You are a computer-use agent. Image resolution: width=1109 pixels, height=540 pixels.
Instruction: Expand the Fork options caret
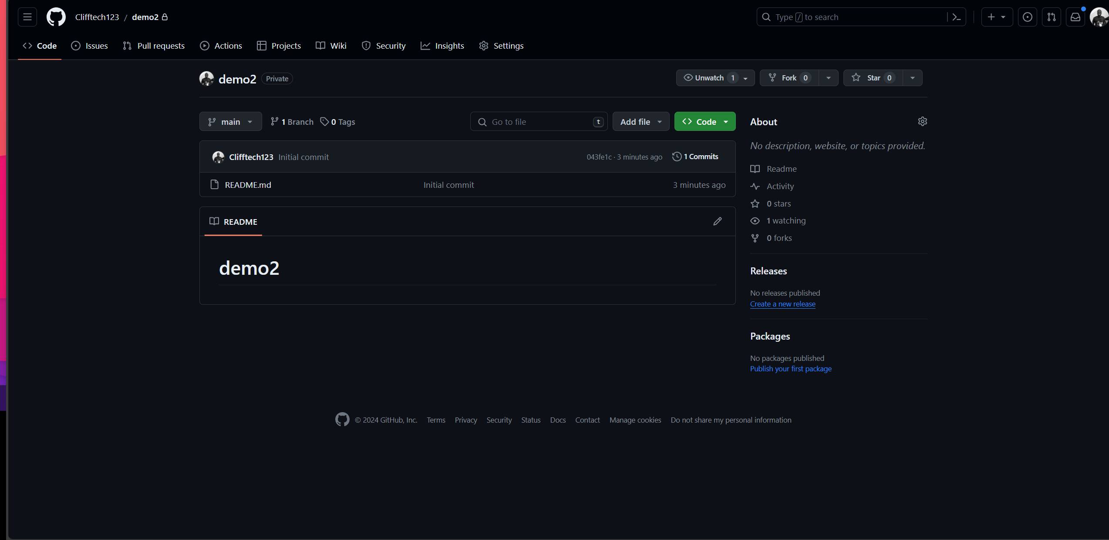tap(828, 78)
